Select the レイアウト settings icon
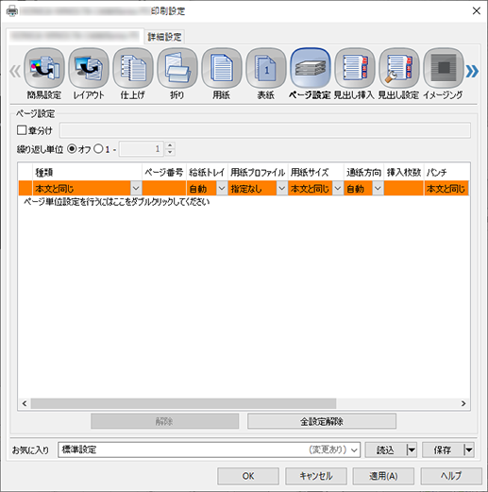The width and height of the screenshot is (488, 492). tap(89, 73)
